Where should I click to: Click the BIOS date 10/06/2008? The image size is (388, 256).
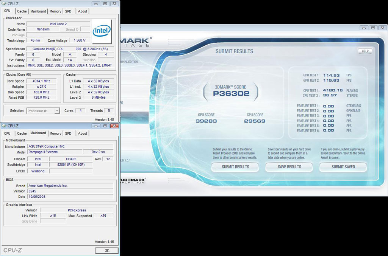(70, 197)
